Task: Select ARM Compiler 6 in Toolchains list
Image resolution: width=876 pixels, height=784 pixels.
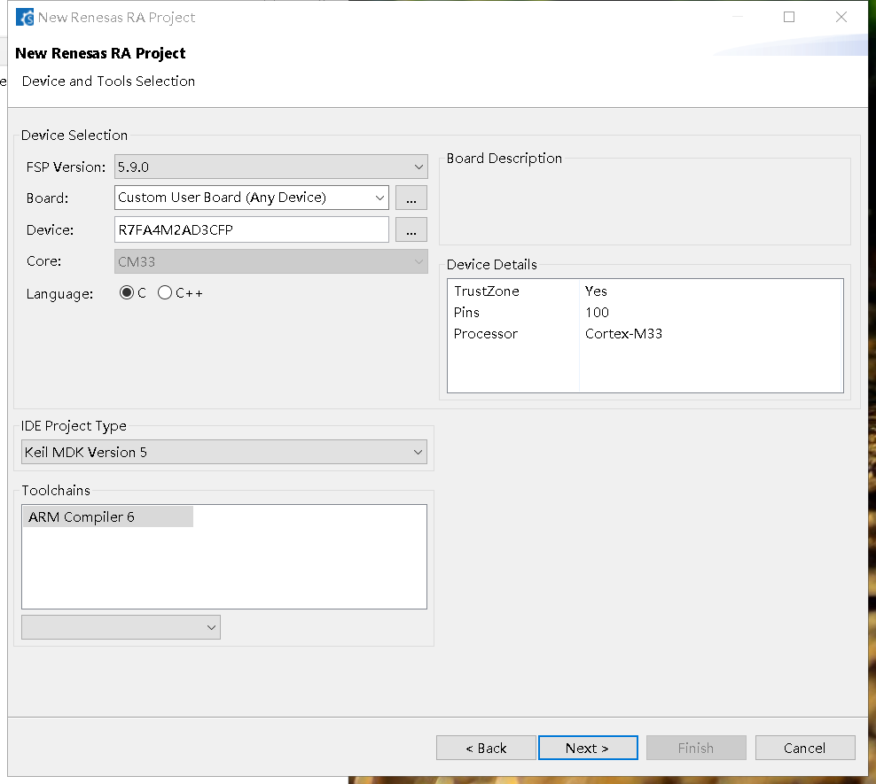Action: tap(108, 516)
